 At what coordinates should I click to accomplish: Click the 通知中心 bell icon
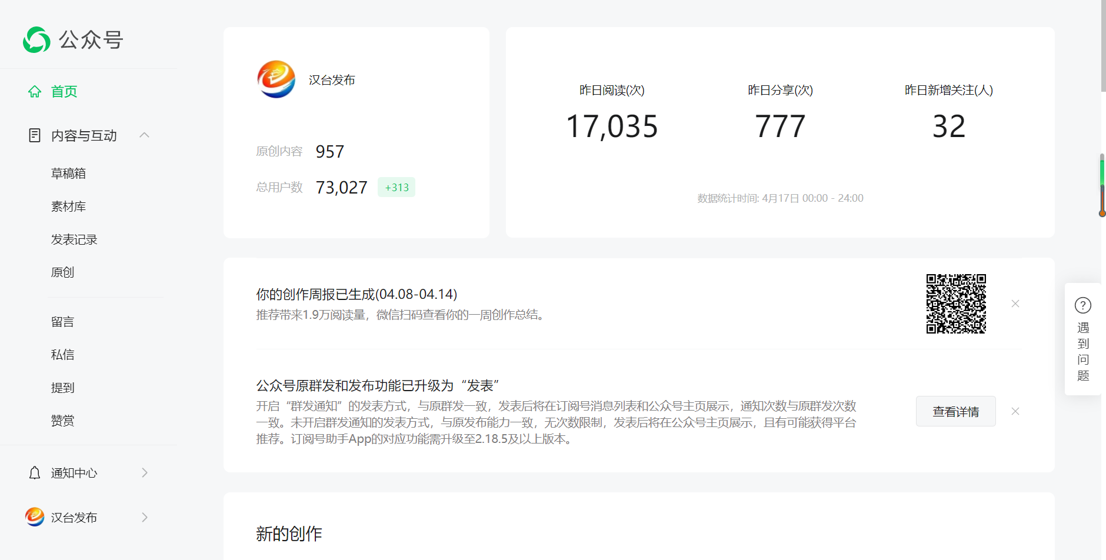pos(35,473)
